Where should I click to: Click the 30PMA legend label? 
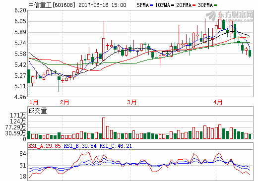pos(205,5)
